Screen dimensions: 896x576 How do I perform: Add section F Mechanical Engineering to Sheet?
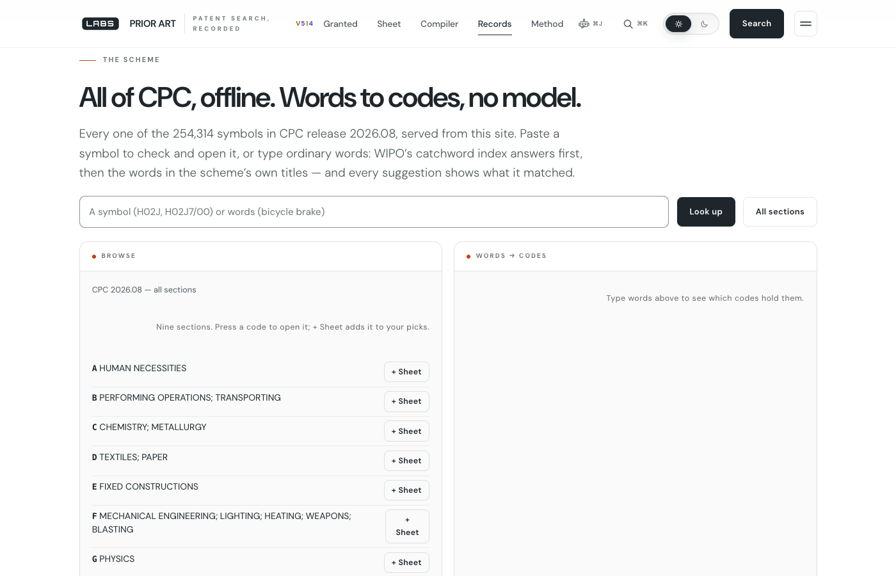(x=407, y=526)
